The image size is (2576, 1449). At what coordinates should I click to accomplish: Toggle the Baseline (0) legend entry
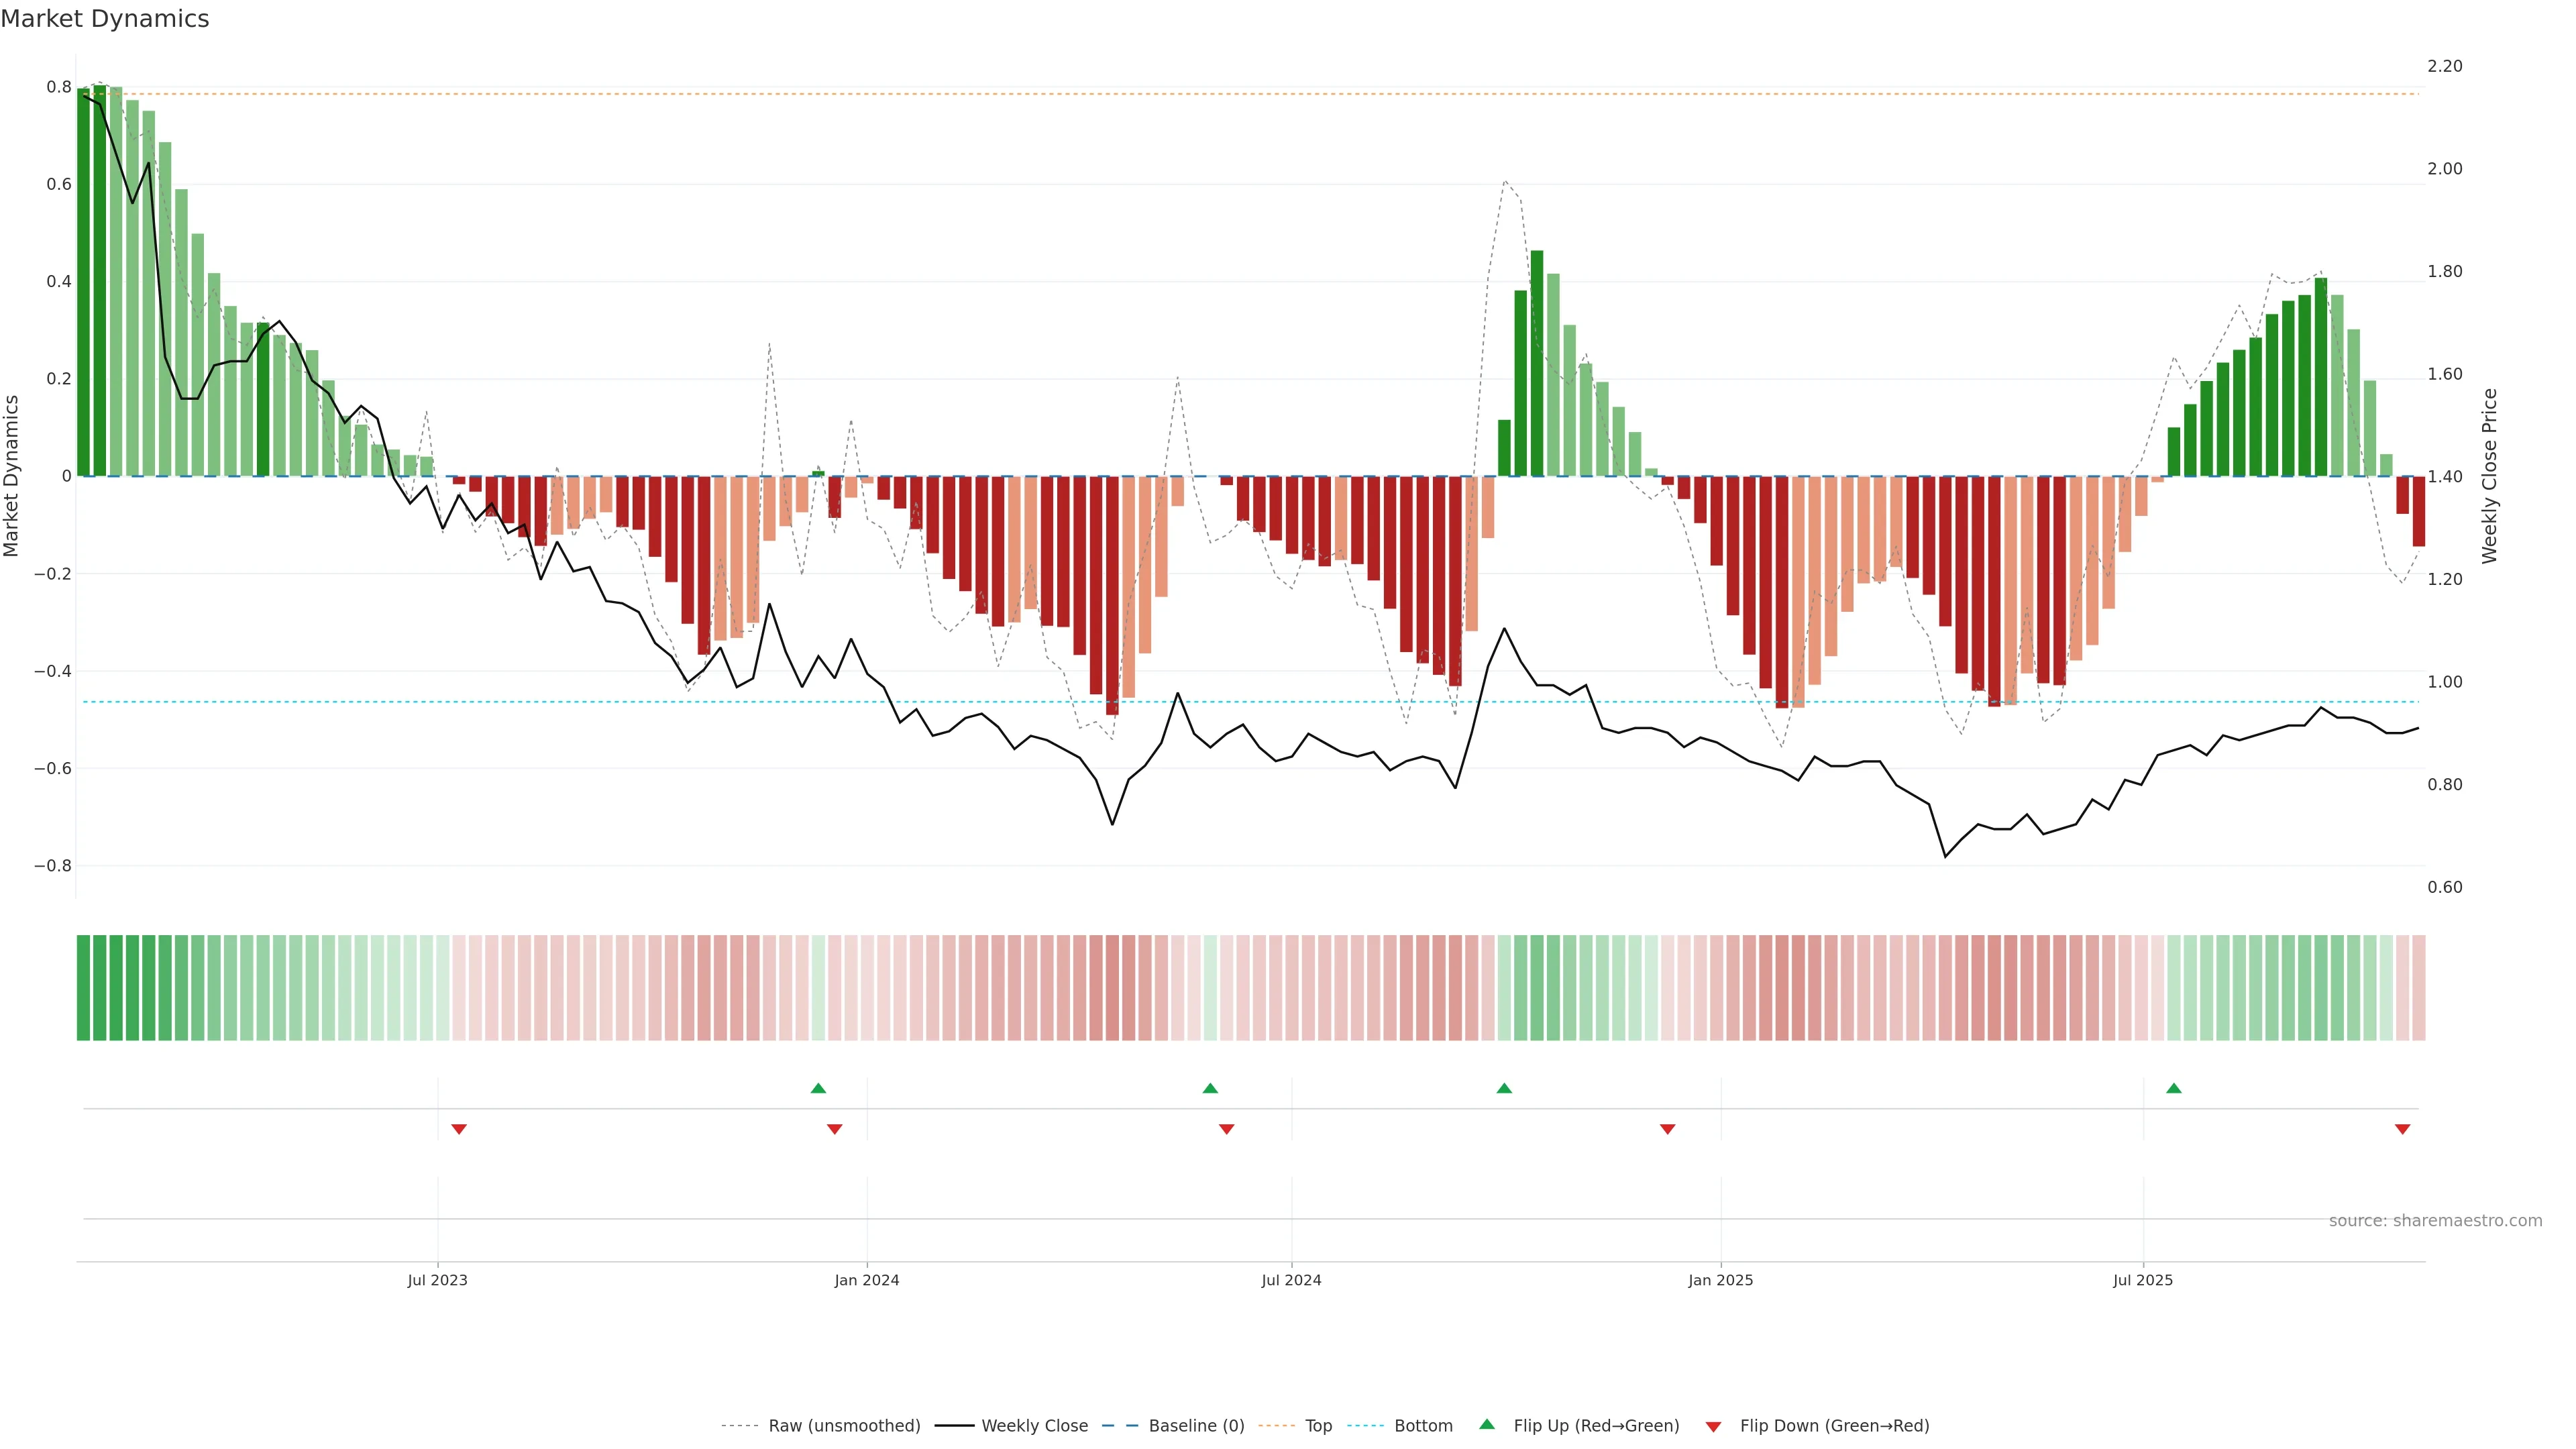coord(1196,1426)
